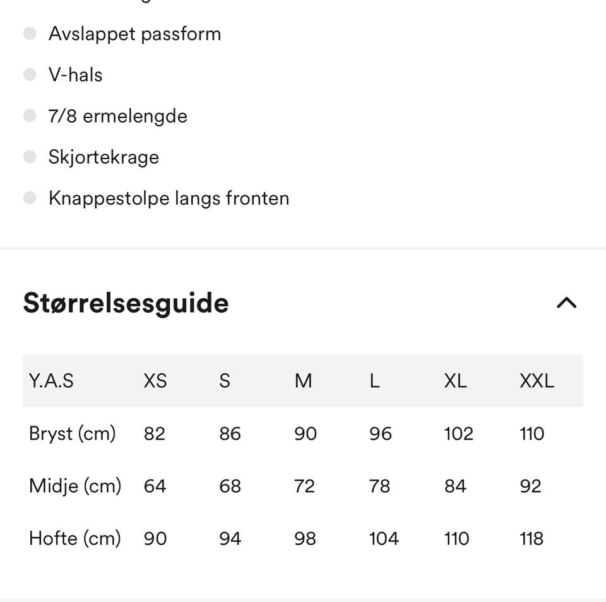606x602 pixels.
Task: Select the M size column header
Action: click(304, 381)
